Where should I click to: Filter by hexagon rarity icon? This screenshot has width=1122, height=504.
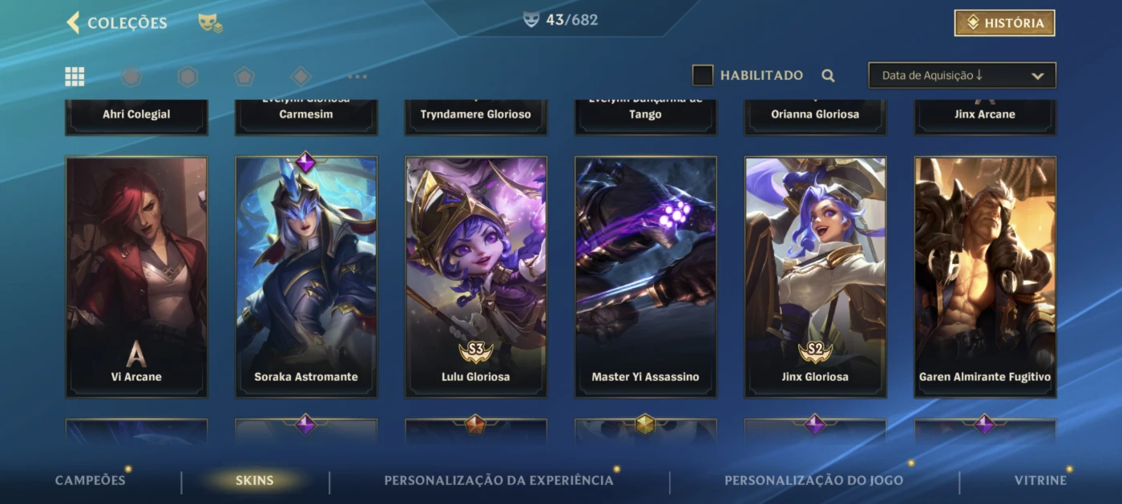188,76
